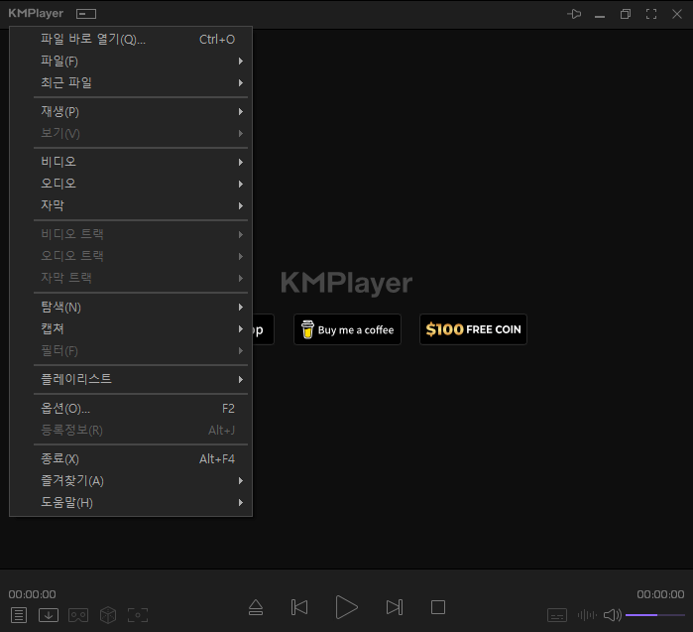
Task: Click the screen capture focus icon
Action: click(138, 615)
